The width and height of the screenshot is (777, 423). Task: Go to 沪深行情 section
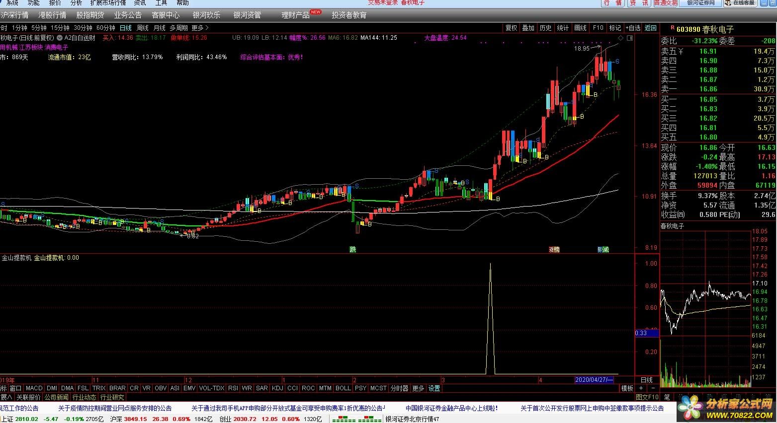[x=15, y=15]
